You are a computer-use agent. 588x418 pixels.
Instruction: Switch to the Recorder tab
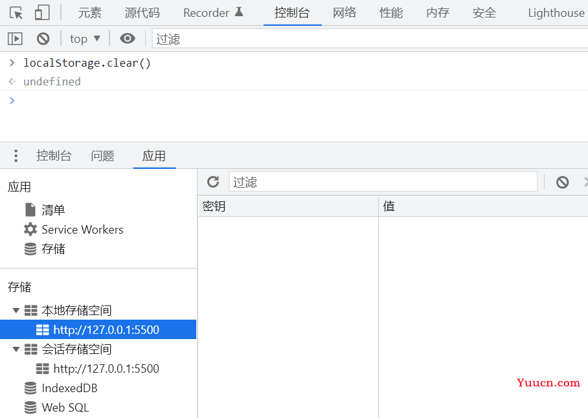213,13
